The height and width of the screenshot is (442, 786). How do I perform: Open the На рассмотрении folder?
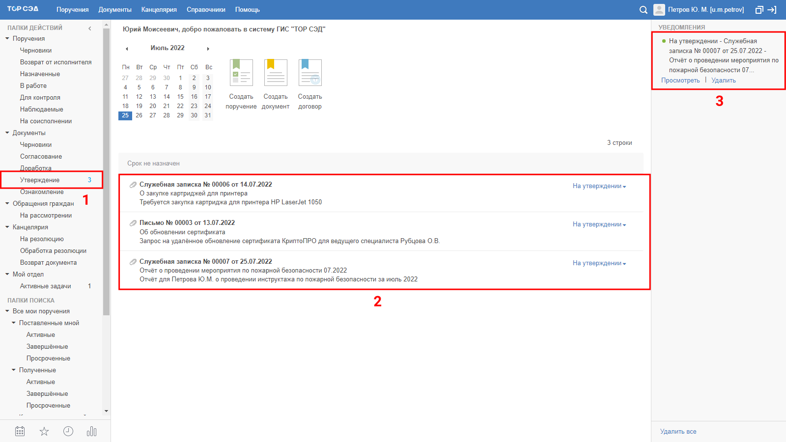[x=46, y=216]
